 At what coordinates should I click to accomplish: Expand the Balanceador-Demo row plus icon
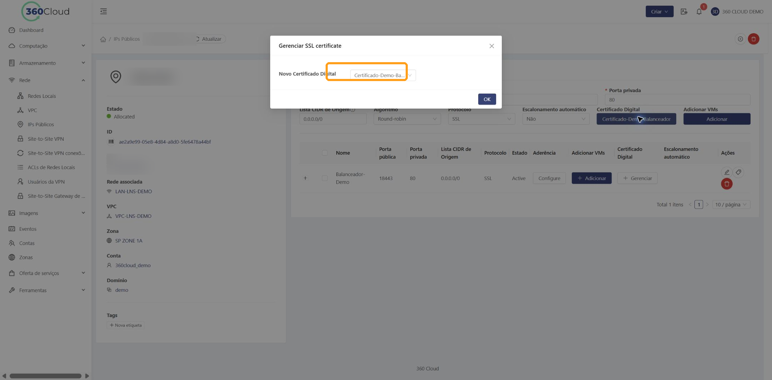(305, 178)
